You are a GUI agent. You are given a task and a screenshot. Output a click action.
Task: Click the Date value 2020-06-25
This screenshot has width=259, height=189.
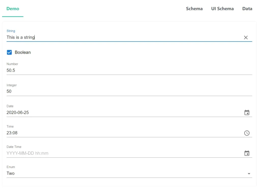point(18,113)
